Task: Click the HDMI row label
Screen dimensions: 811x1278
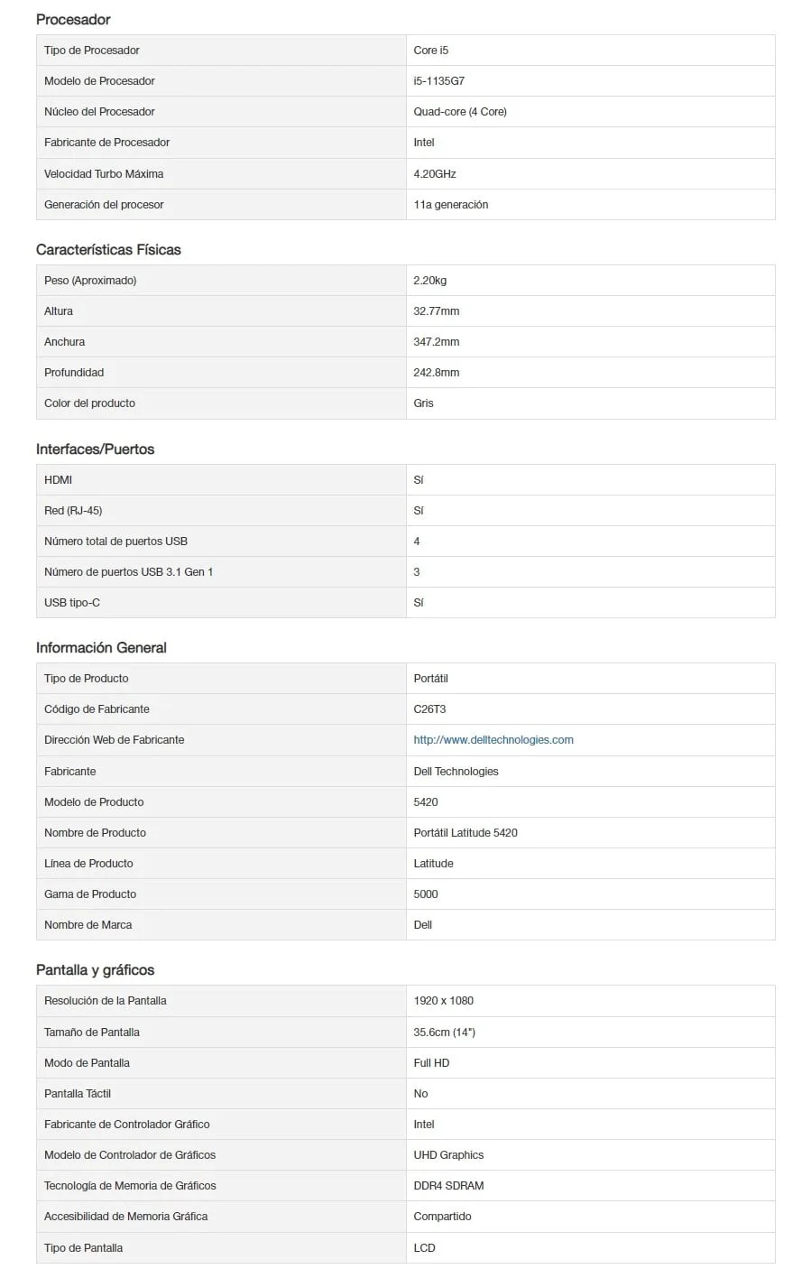Action: point(58,480)
